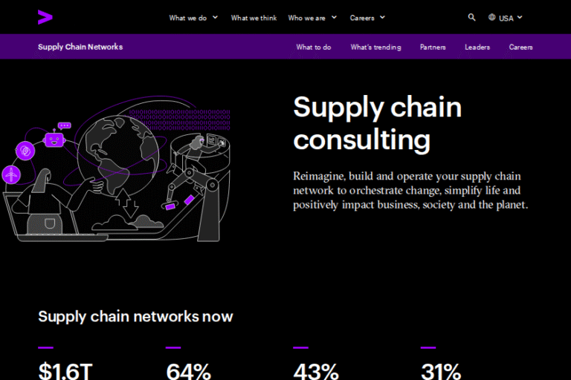571x380 pixels.
Task: Select the Partners section tab
Action: [433, 47]
